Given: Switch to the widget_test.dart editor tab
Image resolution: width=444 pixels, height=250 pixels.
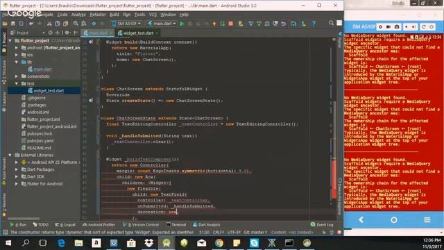Looking at the screenshot, I should point(138,33).
